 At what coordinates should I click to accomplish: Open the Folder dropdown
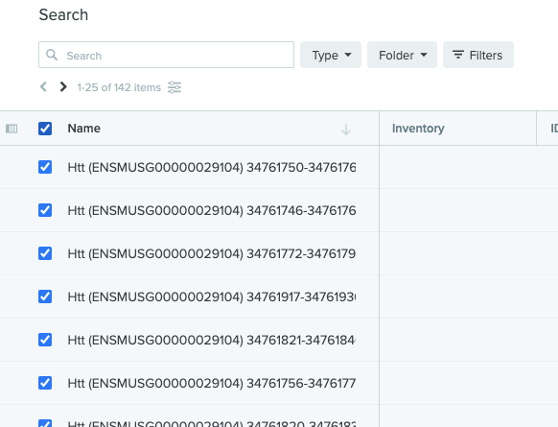click(402, 55)
